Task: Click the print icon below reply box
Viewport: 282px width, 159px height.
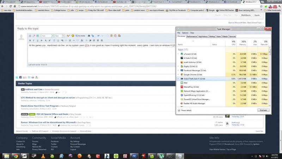Action: [32, 77]
